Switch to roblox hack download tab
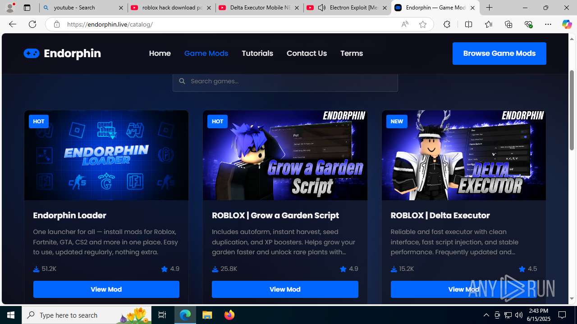Viewport: 577px width, 324px height. click(x=172, y=8)
